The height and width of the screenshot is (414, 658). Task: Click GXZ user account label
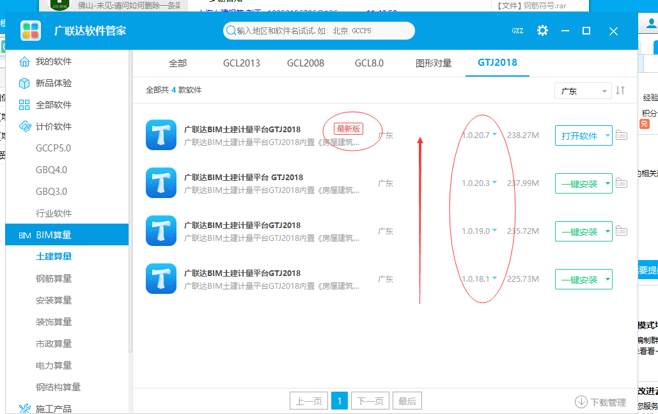pos(517,31)
